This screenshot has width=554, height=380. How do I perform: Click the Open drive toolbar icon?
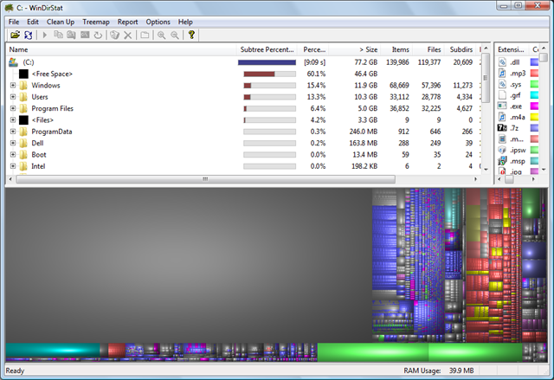[15, 35]
